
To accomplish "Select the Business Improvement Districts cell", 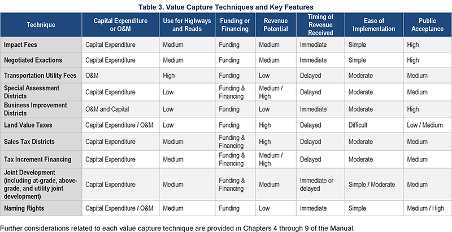I will pos(41,109).
